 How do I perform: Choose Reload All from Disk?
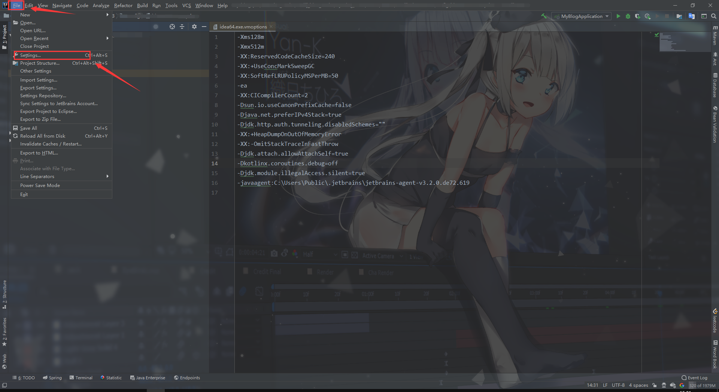point(62,136)
